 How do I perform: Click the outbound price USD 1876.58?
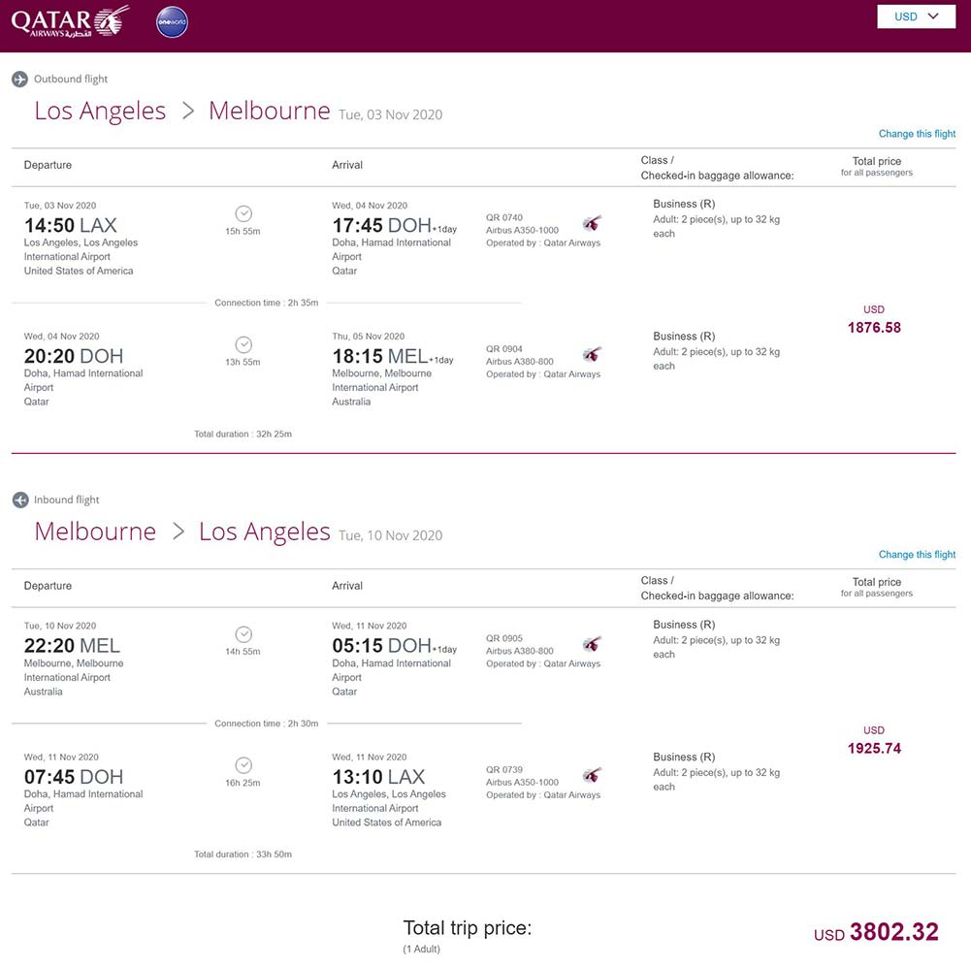click(874, 328)
